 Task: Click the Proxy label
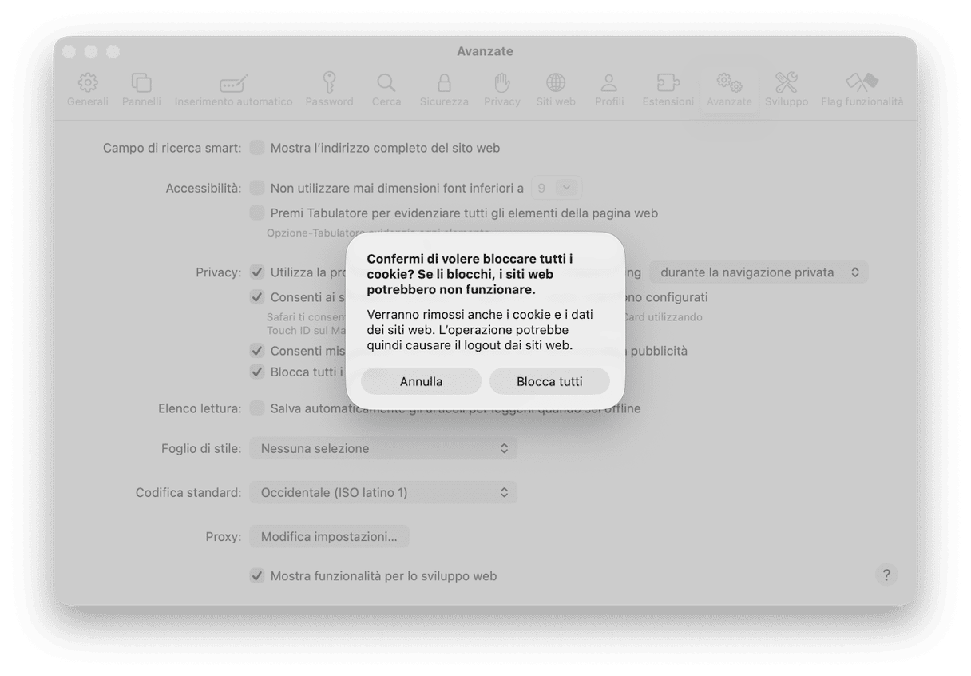(x=224, y=536)
